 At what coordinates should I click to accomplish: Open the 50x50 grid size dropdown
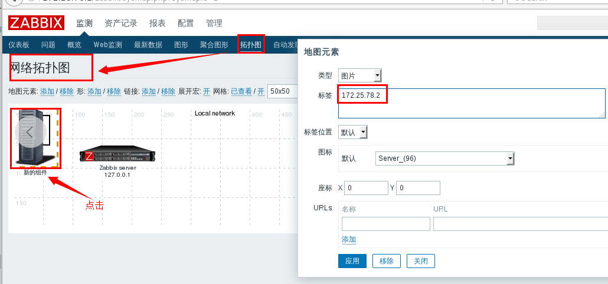coord(283,91)
